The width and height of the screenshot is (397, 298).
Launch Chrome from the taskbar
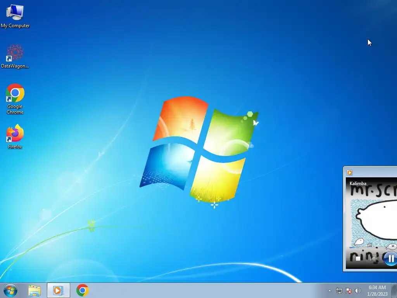83,290
